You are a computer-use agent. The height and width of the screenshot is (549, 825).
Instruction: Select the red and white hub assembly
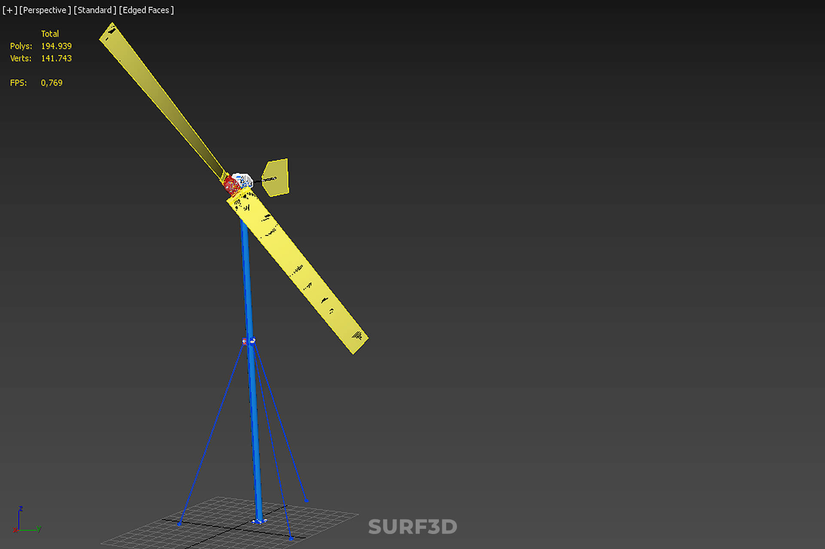[x=237, y=184]
